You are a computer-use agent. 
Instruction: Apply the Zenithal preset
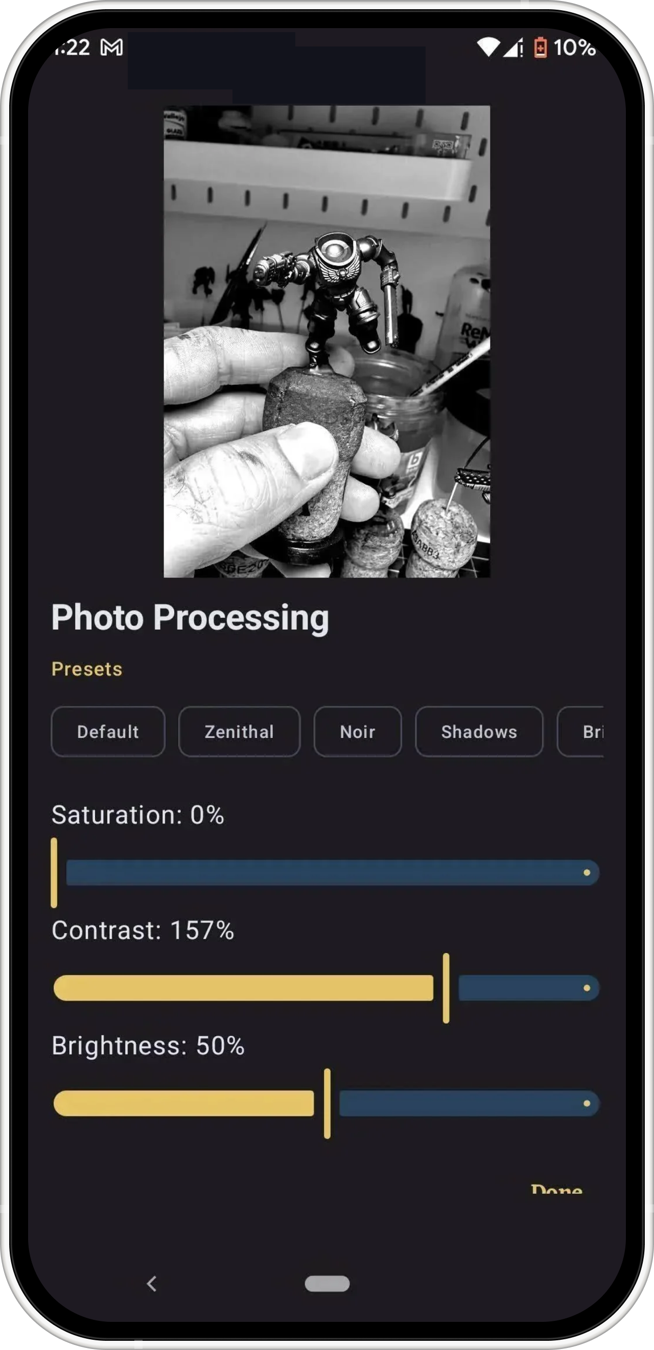[x=240, y=732]
